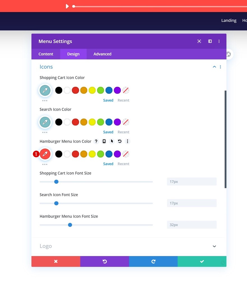Open Menu Settings three-dot options
The height and width of the screenshot is (282, 247).
(x=219, y=41)
